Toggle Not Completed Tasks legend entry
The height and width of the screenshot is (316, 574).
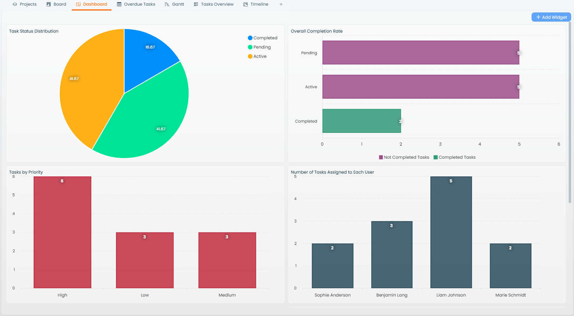(404, 157)
